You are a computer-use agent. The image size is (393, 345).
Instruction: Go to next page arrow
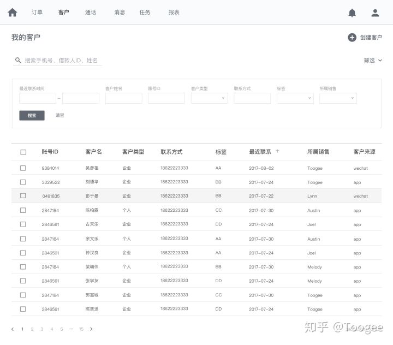[91, 329]
